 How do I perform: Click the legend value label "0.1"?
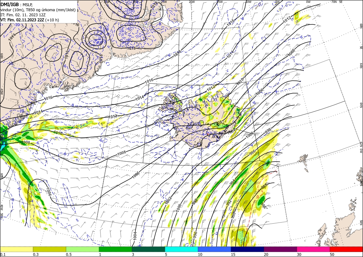tap(2, 254)
